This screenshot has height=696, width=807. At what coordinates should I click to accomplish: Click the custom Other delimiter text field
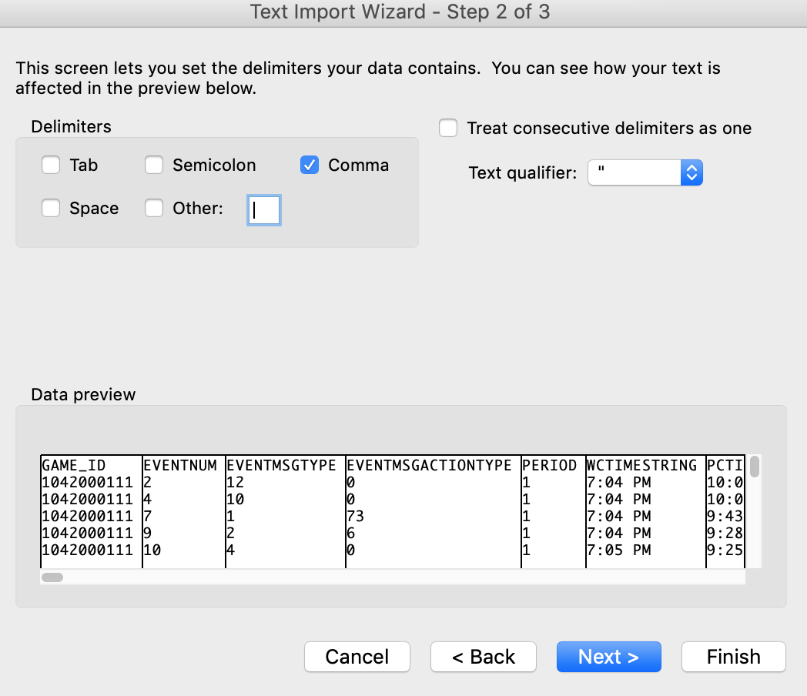(264, 209)
